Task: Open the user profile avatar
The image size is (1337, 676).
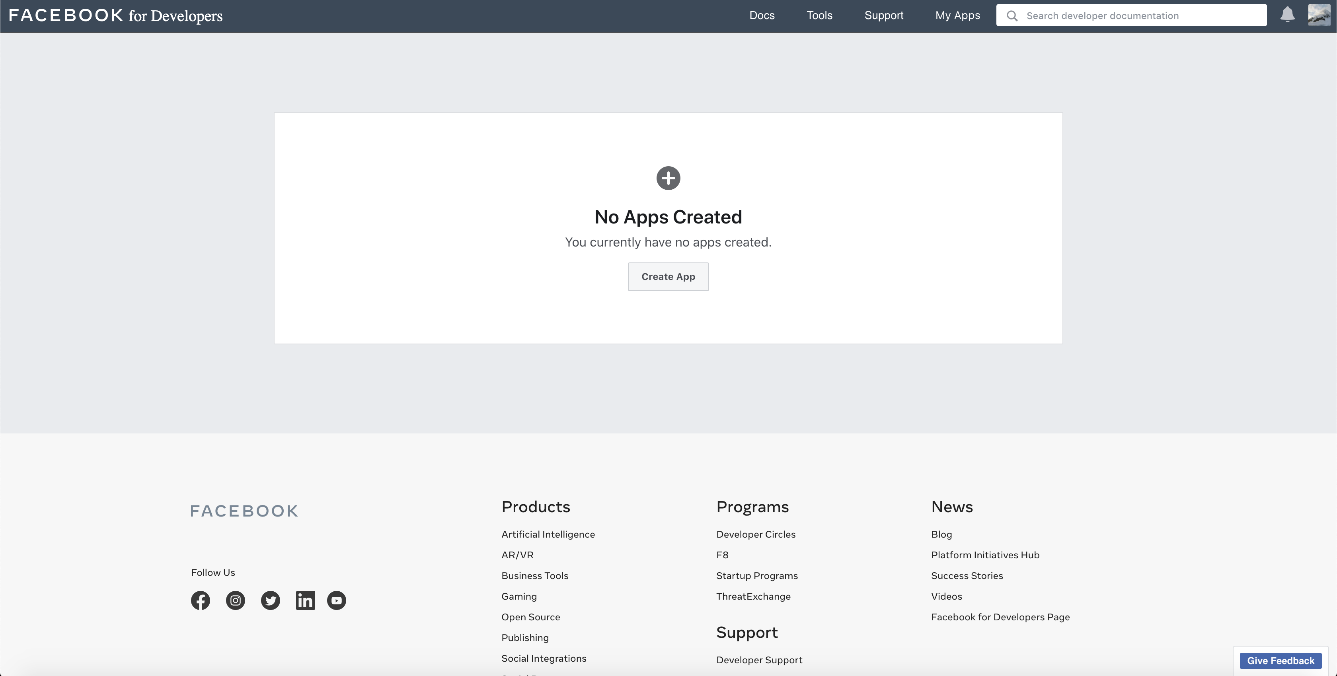Action: [x=1319, y=15]
